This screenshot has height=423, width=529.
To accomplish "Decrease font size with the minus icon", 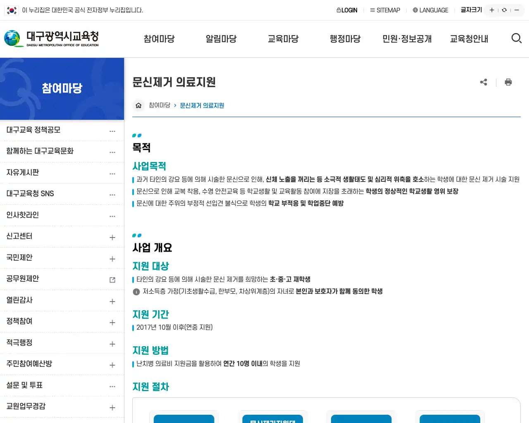I will (517, 10).
